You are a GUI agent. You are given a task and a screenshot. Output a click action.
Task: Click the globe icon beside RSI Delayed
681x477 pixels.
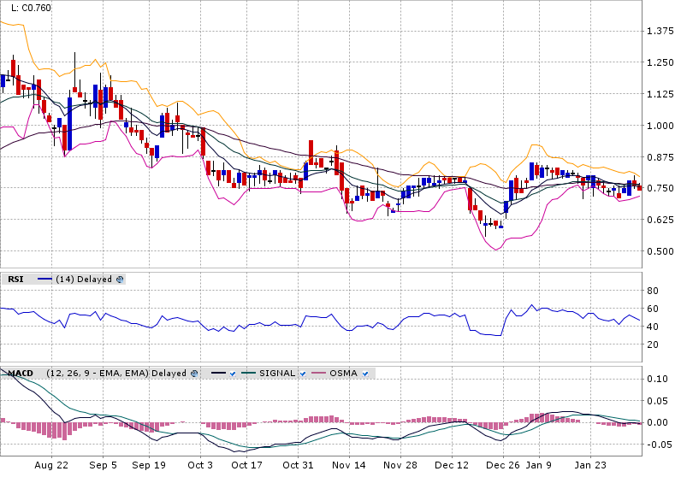pos(120,280)
